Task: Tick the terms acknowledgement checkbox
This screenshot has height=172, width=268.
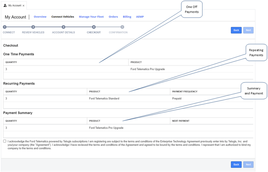Action: coord(5,141)
